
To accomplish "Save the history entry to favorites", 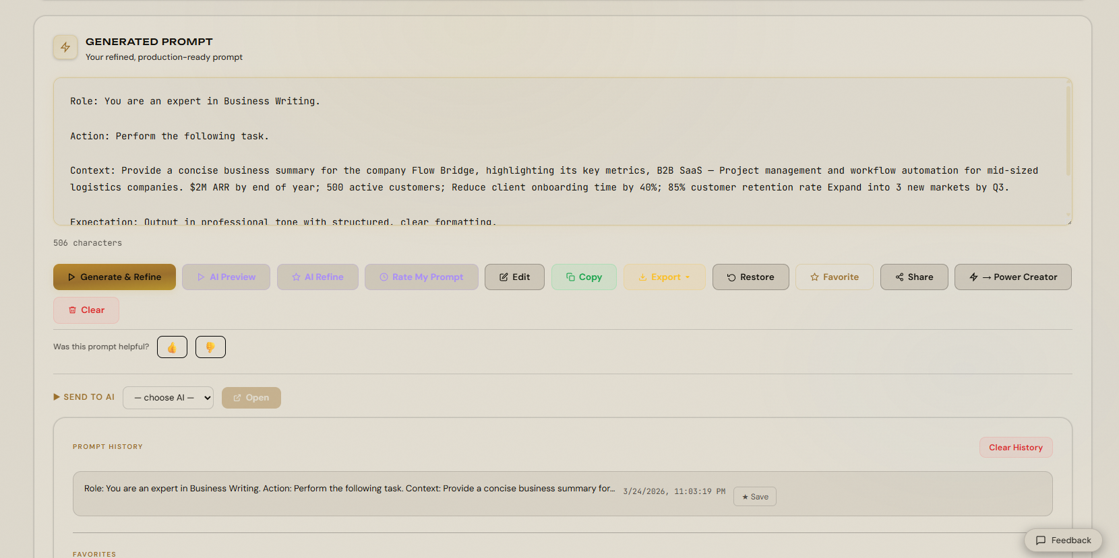I will click(755, 497).
